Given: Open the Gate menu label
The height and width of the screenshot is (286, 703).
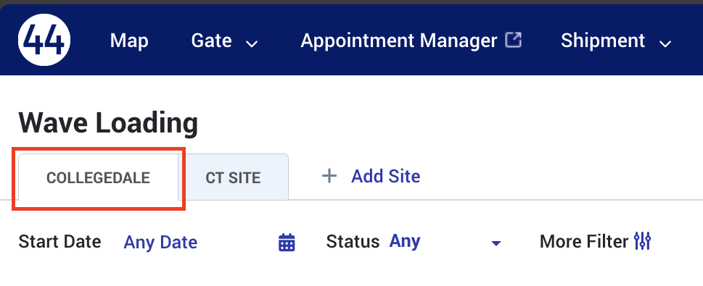Looking at the screenshot, I should click(x=212, y=41).
